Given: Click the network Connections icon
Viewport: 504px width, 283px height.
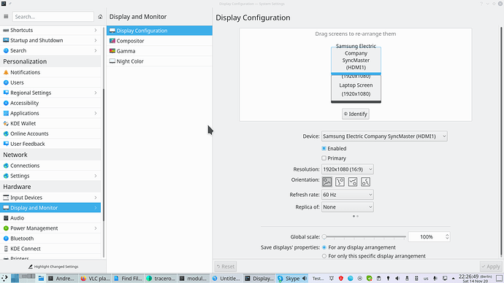Looking at the screenshot, I should (6, 166).
